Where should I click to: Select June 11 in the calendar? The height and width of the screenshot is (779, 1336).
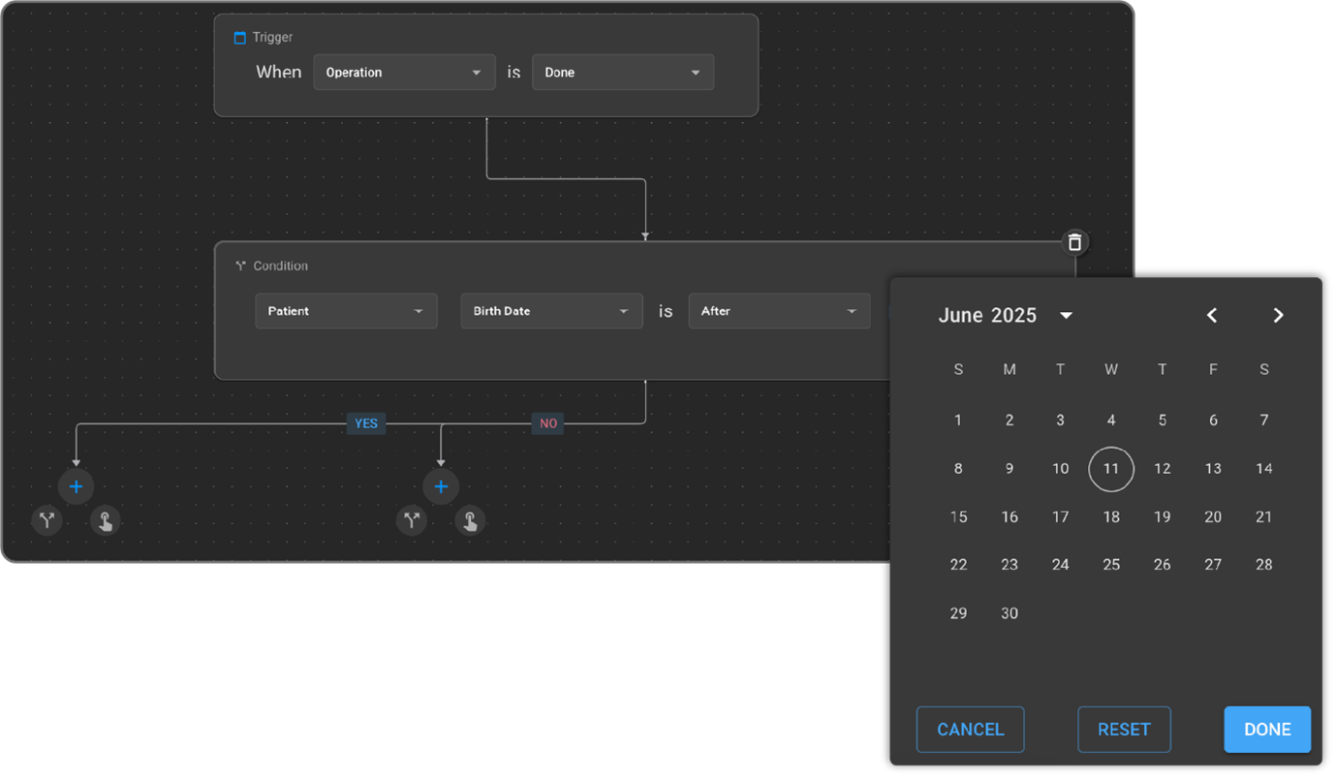coord(1111,469)
